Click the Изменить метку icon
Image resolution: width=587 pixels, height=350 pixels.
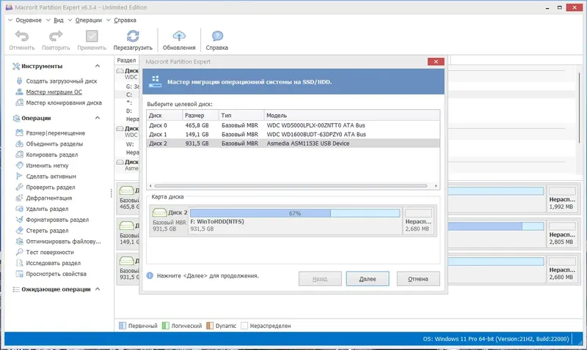pos(19,165)
